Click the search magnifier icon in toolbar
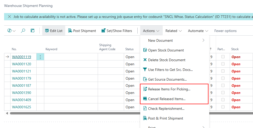This screenshot has width=253, height=128. pyautogui.click(x=23, y=31)
